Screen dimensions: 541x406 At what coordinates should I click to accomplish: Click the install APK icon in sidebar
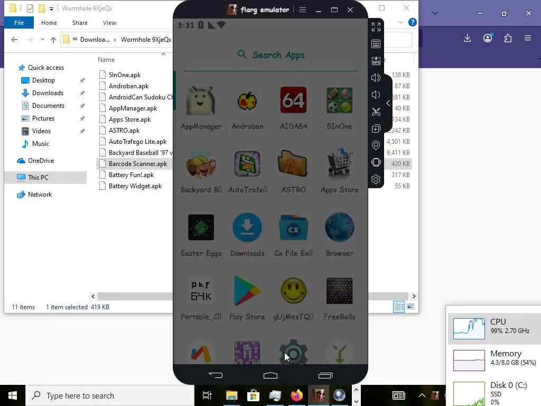coord(376,61)
